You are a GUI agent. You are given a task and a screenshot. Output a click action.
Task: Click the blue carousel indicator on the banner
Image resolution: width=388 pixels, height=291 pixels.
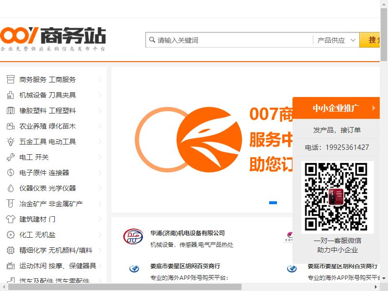click(x=273, y=203)
